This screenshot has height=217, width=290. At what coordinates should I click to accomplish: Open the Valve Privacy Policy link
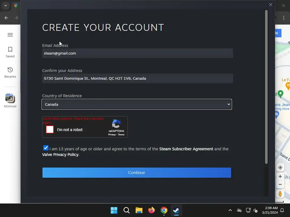[60, 155]
